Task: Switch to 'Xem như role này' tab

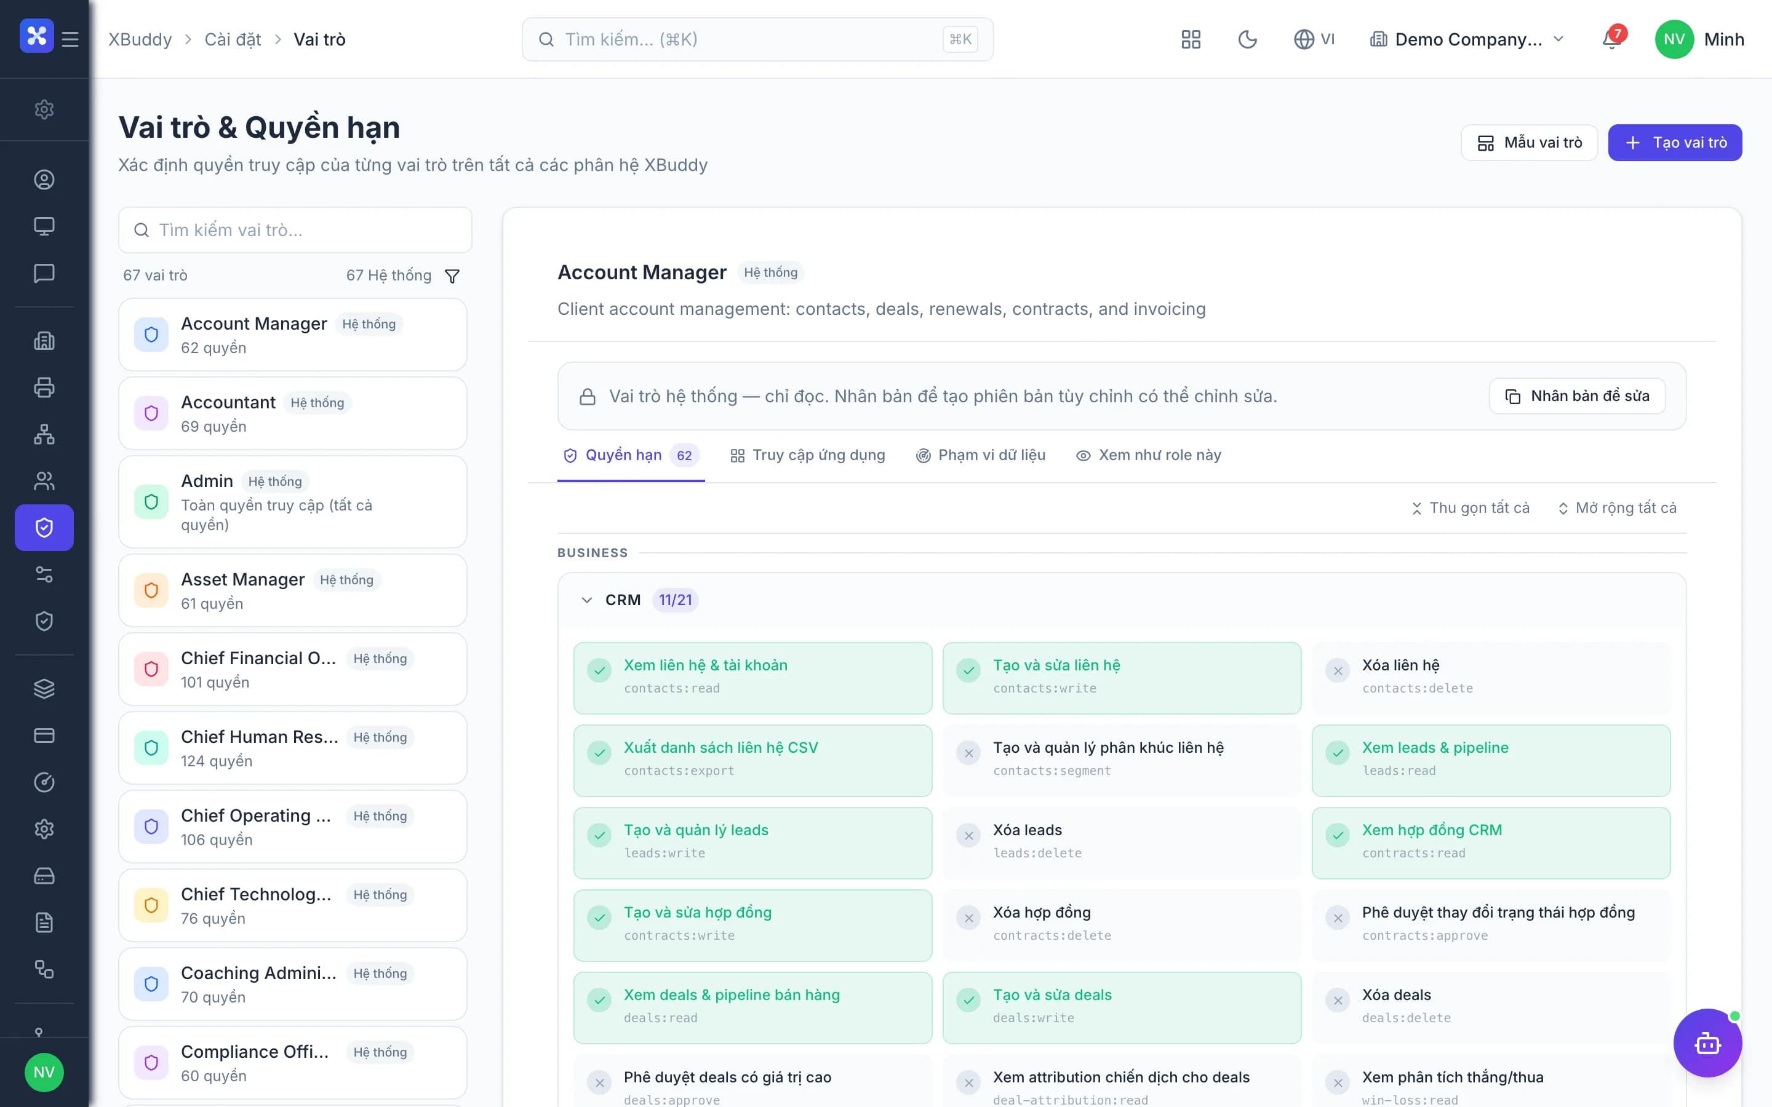Action: click(1148, 455)
